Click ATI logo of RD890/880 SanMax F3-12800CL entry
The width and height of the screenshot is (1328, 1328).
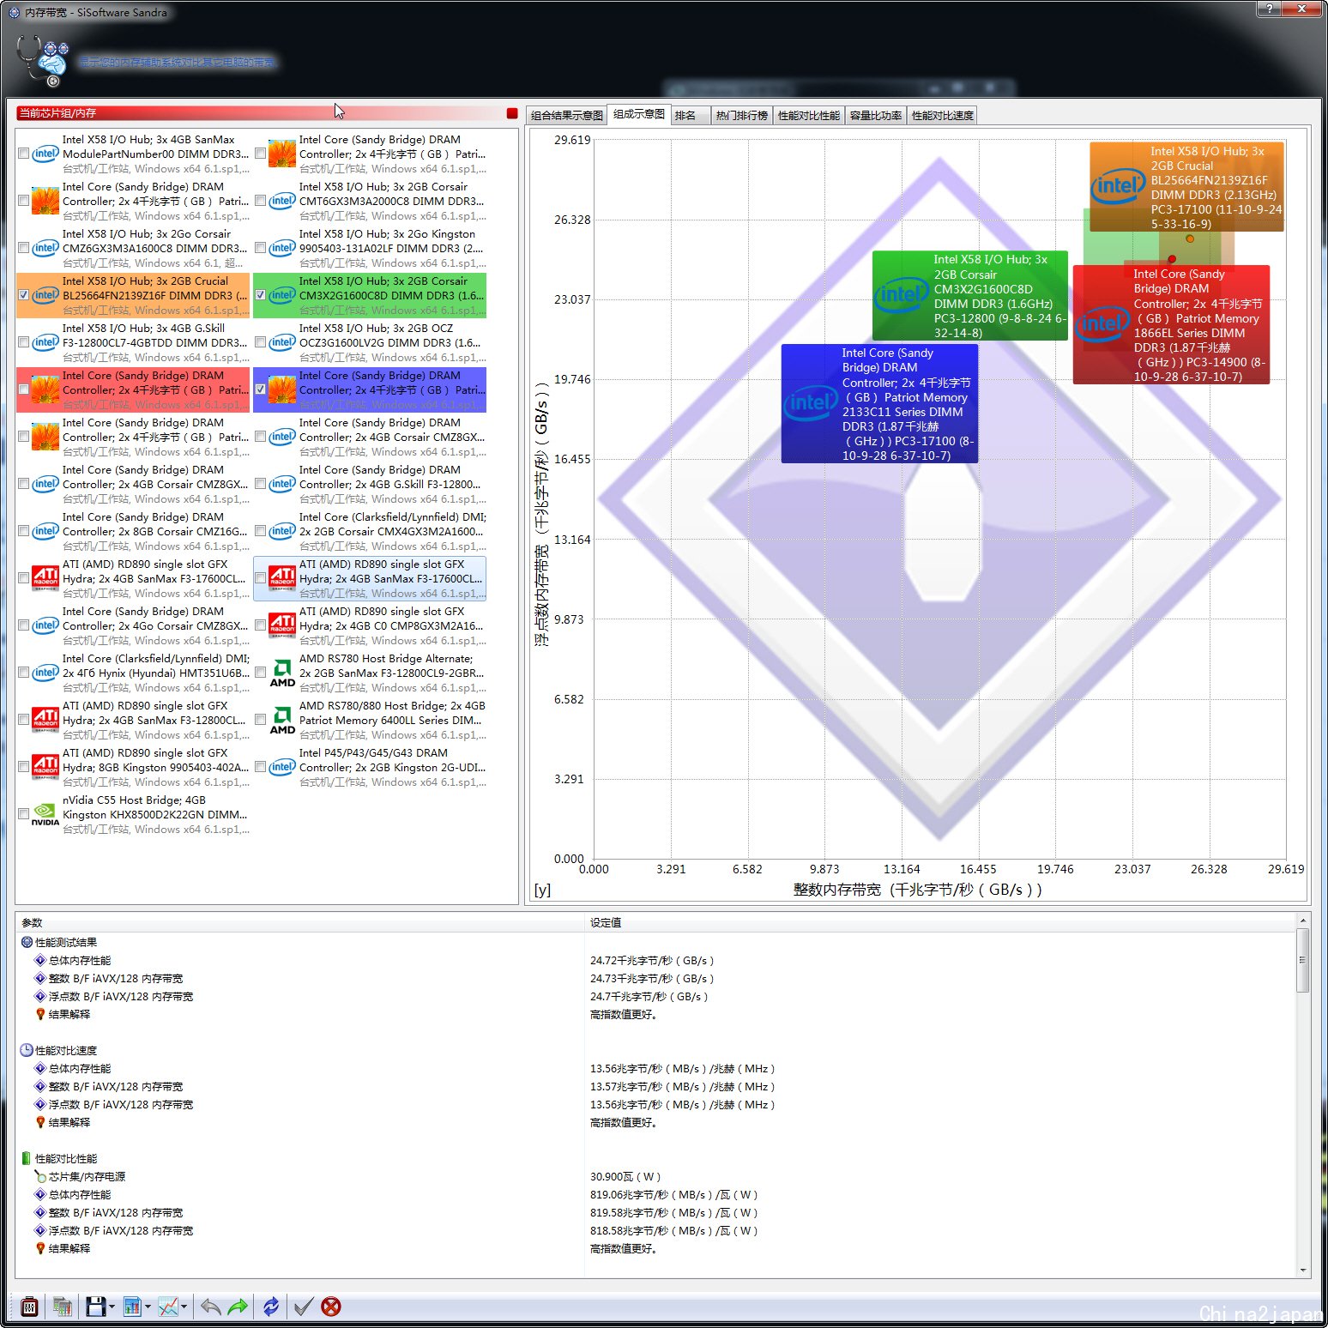click(45, 721)
